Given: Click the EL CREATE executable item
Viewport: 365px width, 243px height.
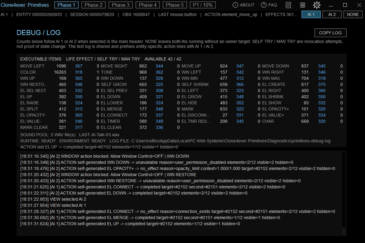Looking at the screenshot, I should 273,85.
